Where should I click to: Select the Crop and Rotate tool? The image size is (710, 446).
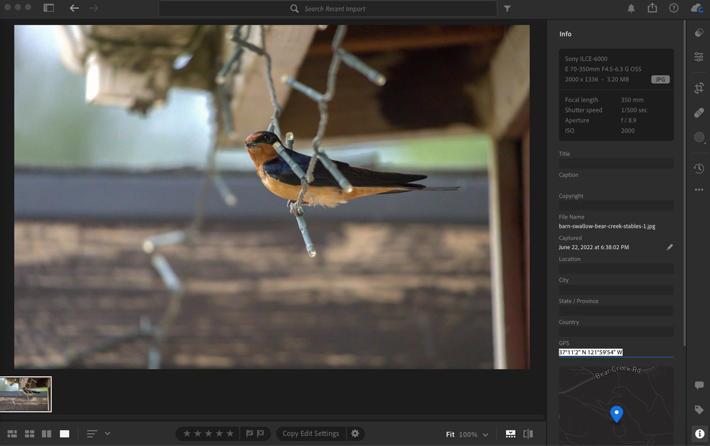tap(699, 88)
